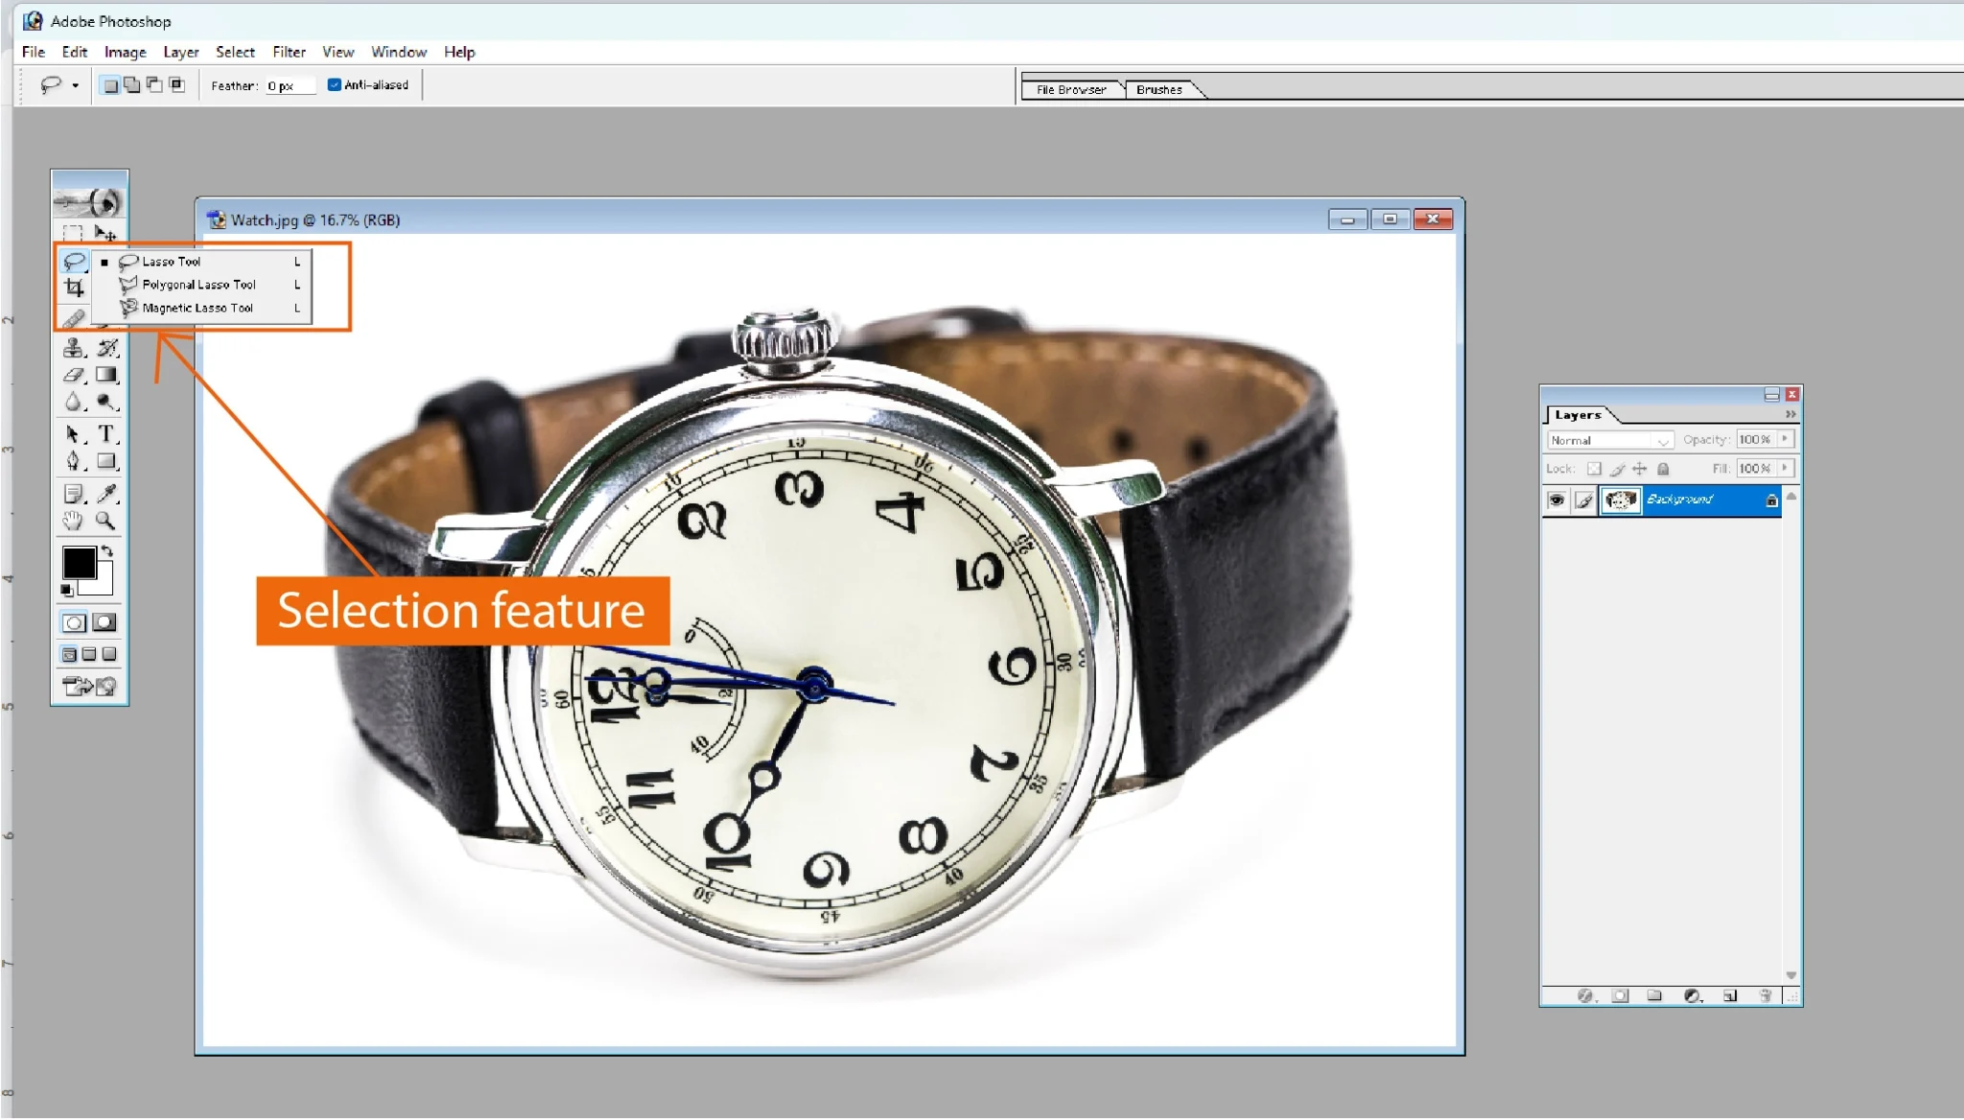Select the Zoom tool
Screen dimensions: 1964x1120
[x=106, y=521]
